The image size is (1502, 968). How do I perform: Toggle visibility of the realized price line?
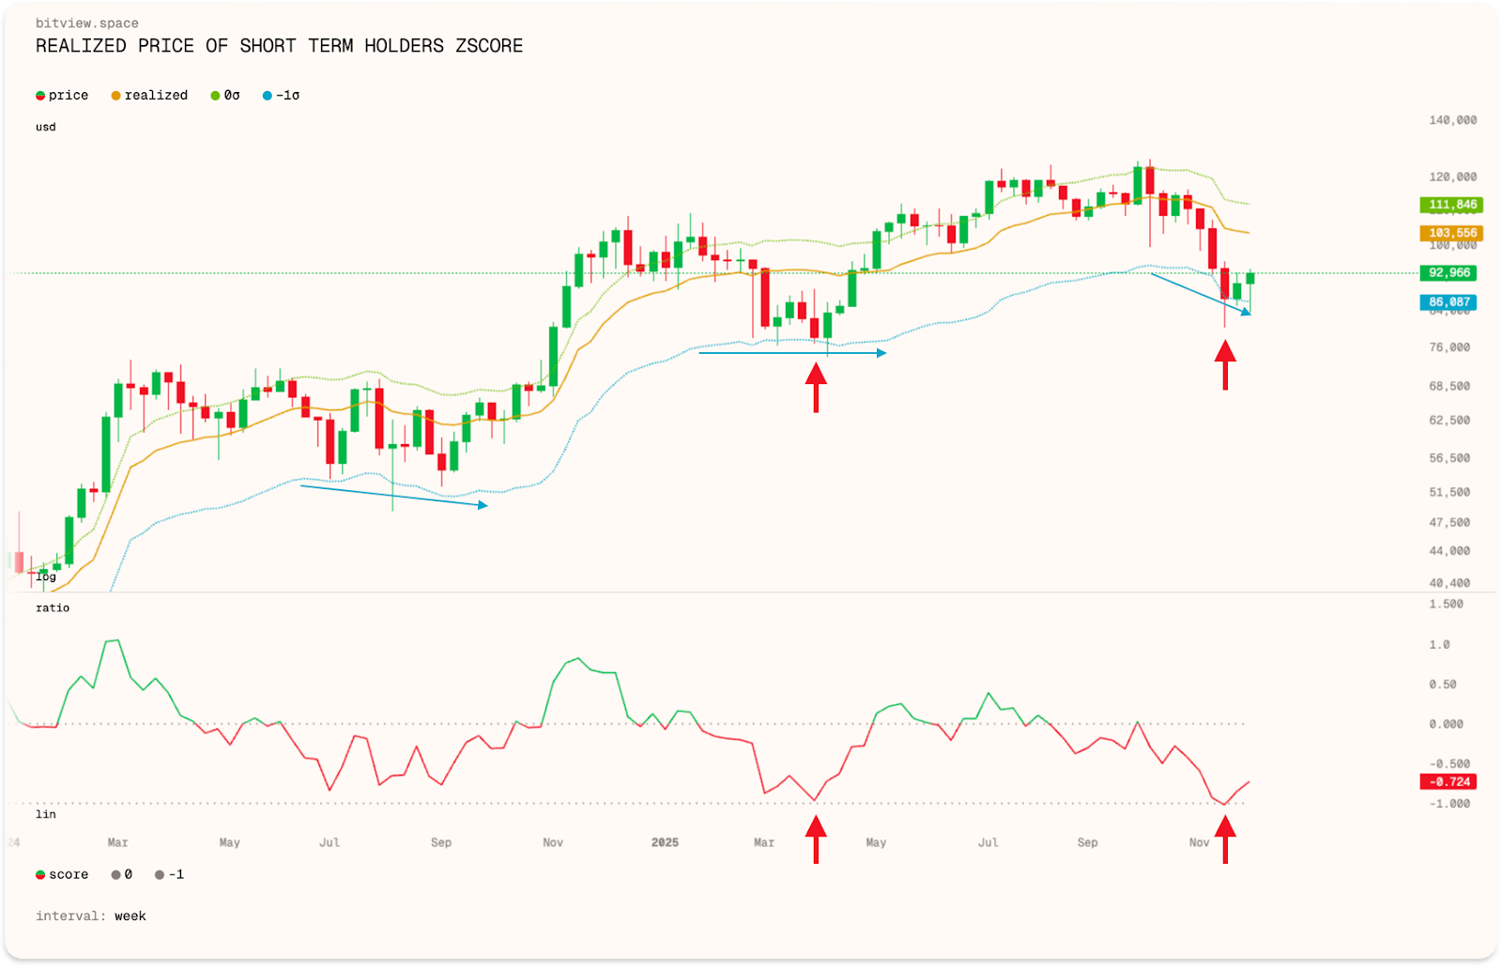coord(150,95)
